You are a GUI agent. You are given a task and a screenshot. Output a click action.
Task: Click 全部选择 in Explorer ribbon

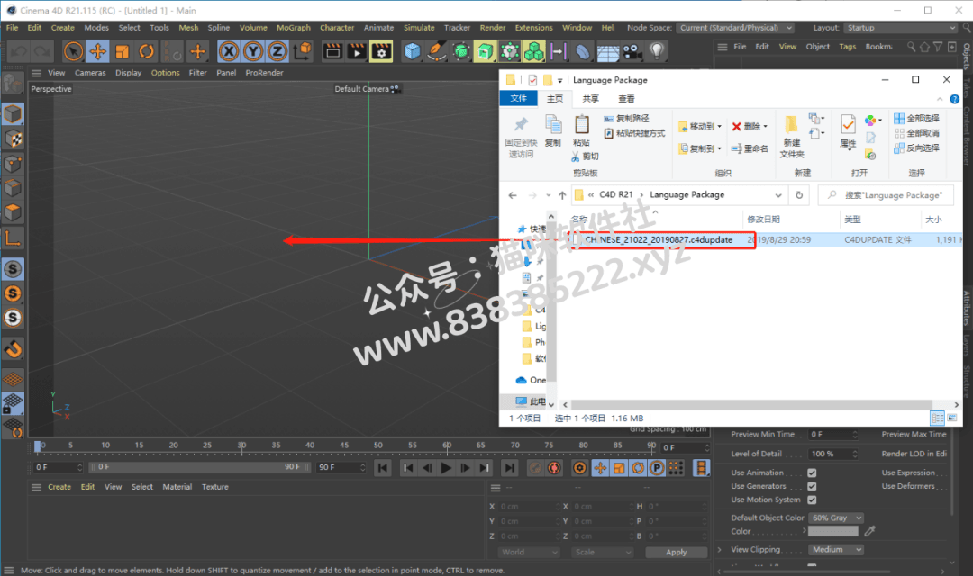pos(917,119)
